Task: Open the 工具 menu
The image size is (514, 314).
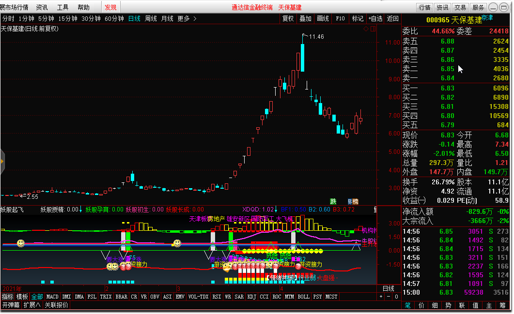Action: pos(62,7)
